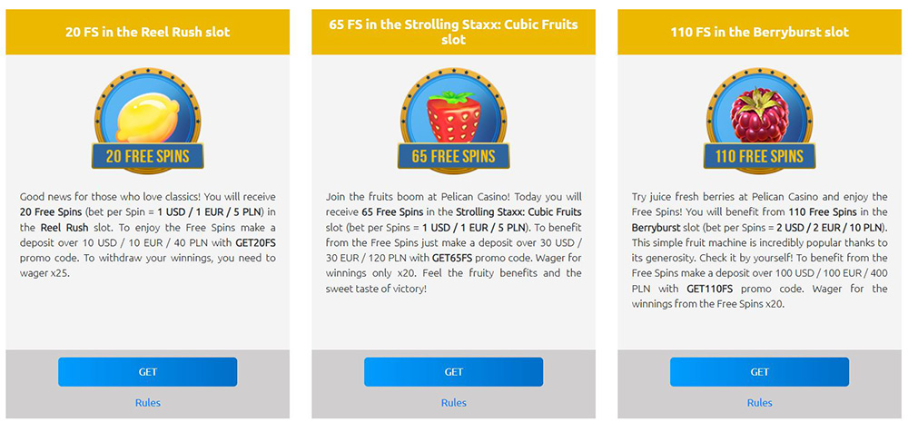Click the '65 FREE SPINS' ribbon banner

pyautogui.click(x=453, y=156)
